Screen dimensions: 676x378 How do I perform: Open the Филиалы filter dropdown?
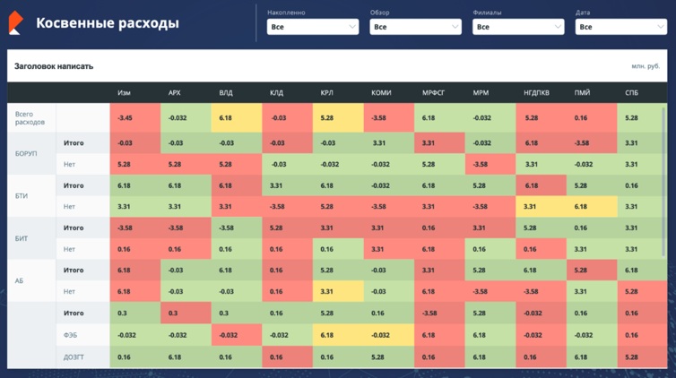[518, 27]
